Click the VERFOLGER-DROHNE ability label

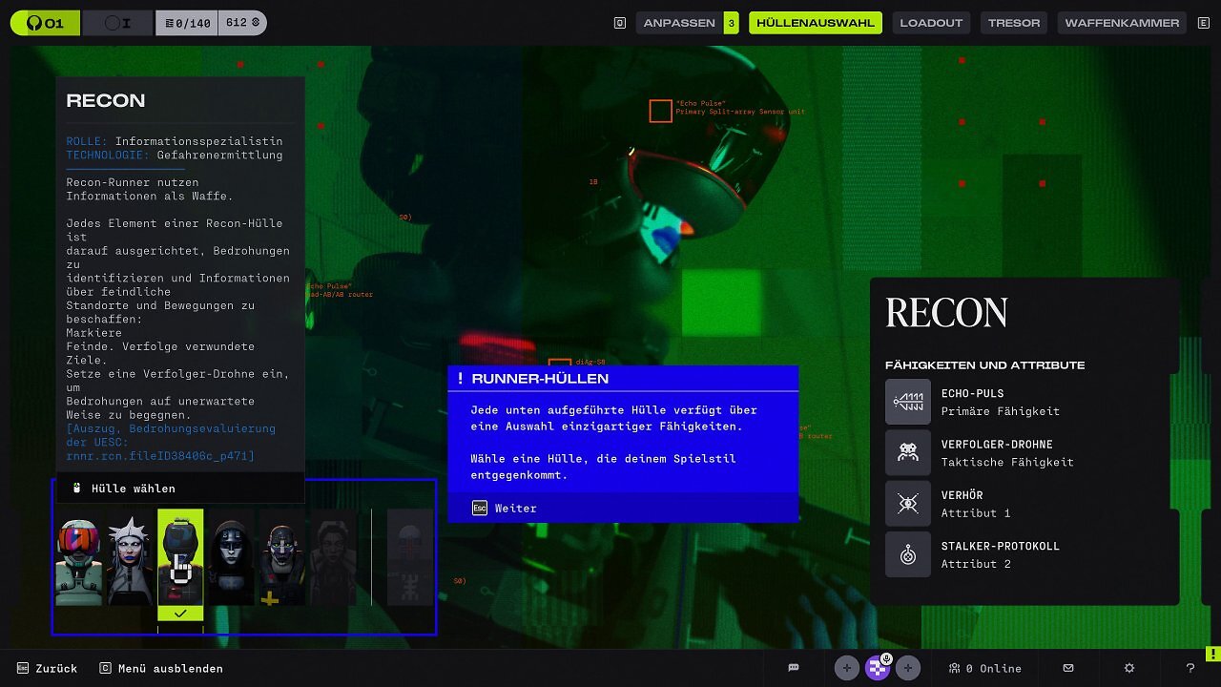pos(997,445)
